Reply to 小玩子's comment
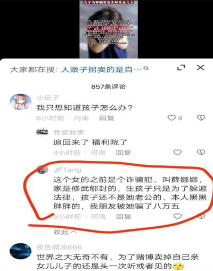Viewport: 213px width, 271px height. pos(106,118)
